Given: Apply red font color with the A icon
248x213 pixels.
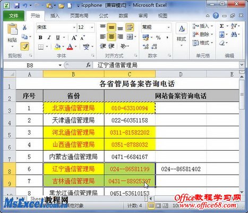Looking at the screenshot, I should pos(70,47).
